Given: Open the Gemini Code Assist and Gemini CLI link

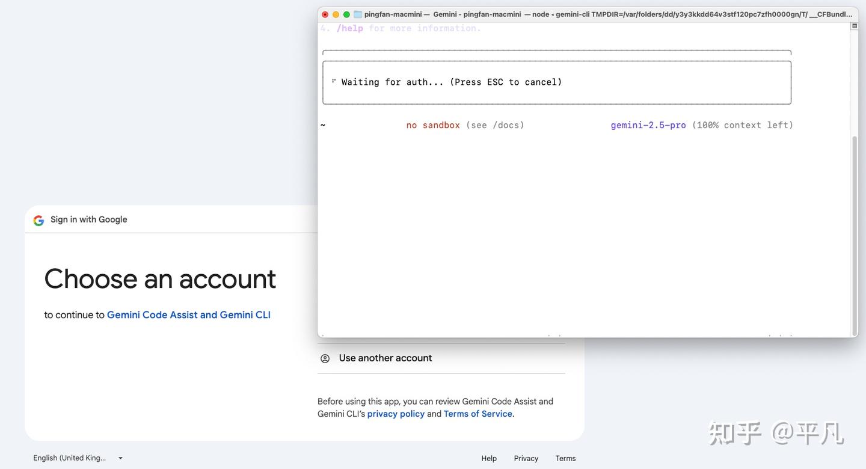Looking at the screenshot, I should (189, 315).
